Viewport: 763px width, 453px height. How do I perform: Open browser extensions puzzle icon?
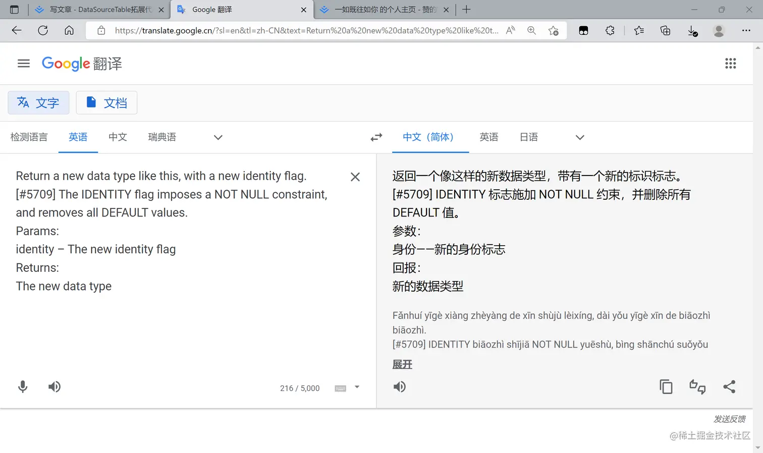[610, 30]
